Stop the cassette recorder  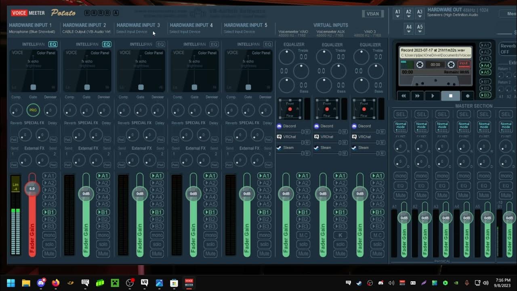pos(451,96)
